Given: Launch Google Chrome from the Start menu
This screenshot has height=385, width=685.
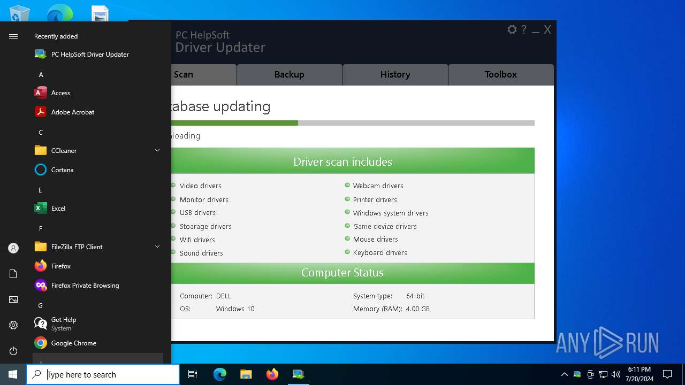Looking at the screenshot, I should pos(97,343).
